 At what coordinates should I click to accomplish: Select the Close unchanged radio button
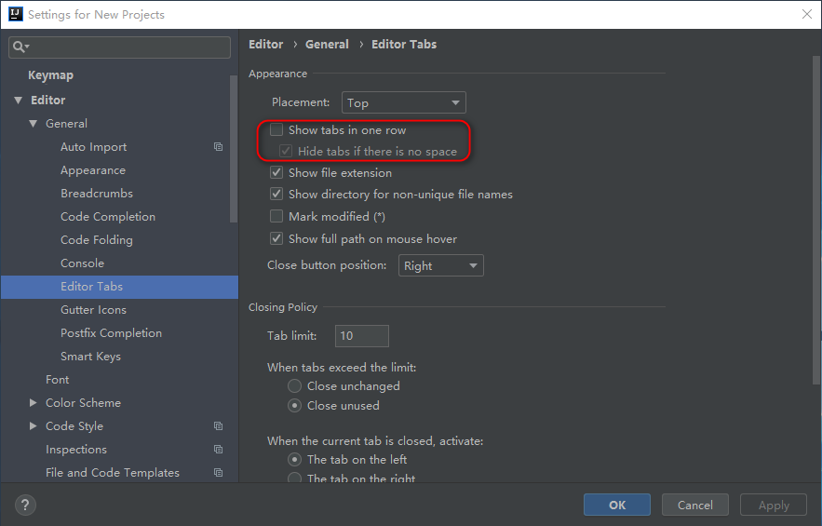[294, 386]
